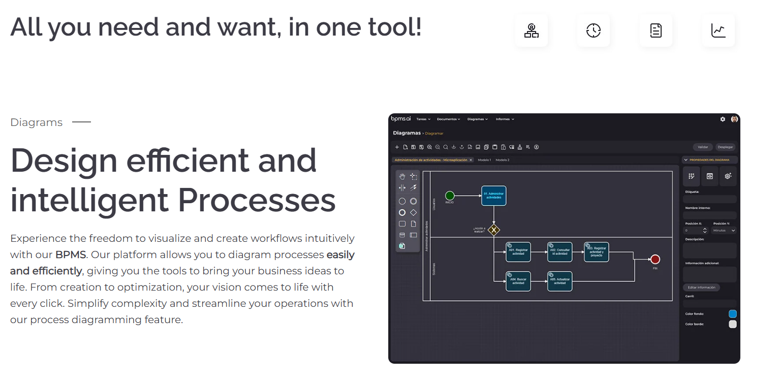Pick the double-ring intermediate event shape
This screenshot has width=779, height=379.
pyautogui.click(x=414, y=201)
